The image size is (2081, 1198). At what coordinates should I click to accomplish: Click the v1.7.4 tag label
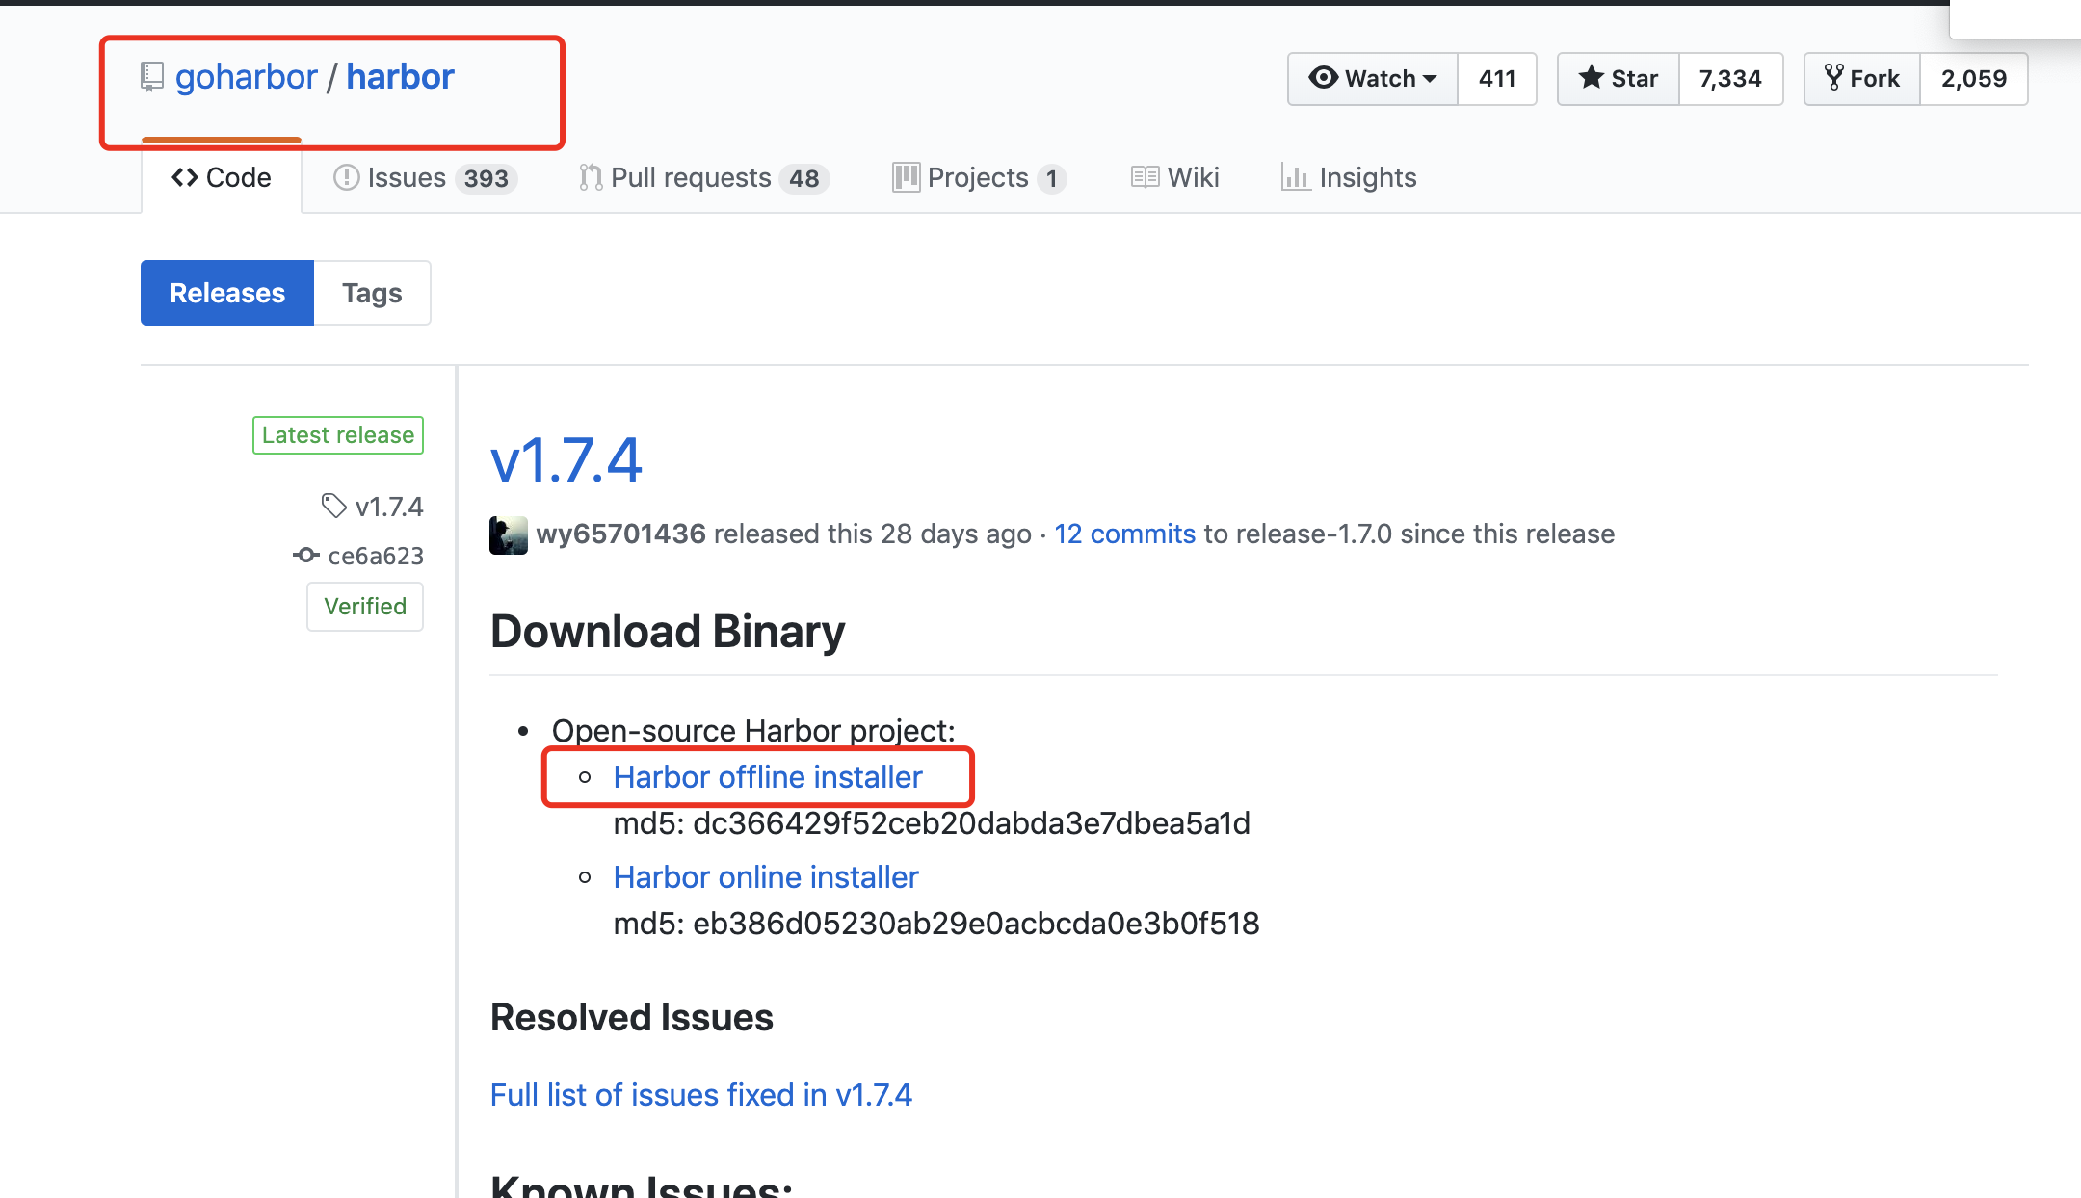387,507
